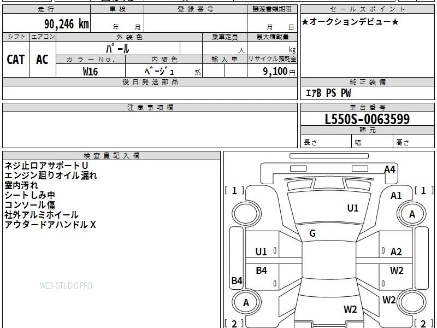The image size is (437, 328).
Task: Select the 長さ dimension label
Action: tap(310, 142)
